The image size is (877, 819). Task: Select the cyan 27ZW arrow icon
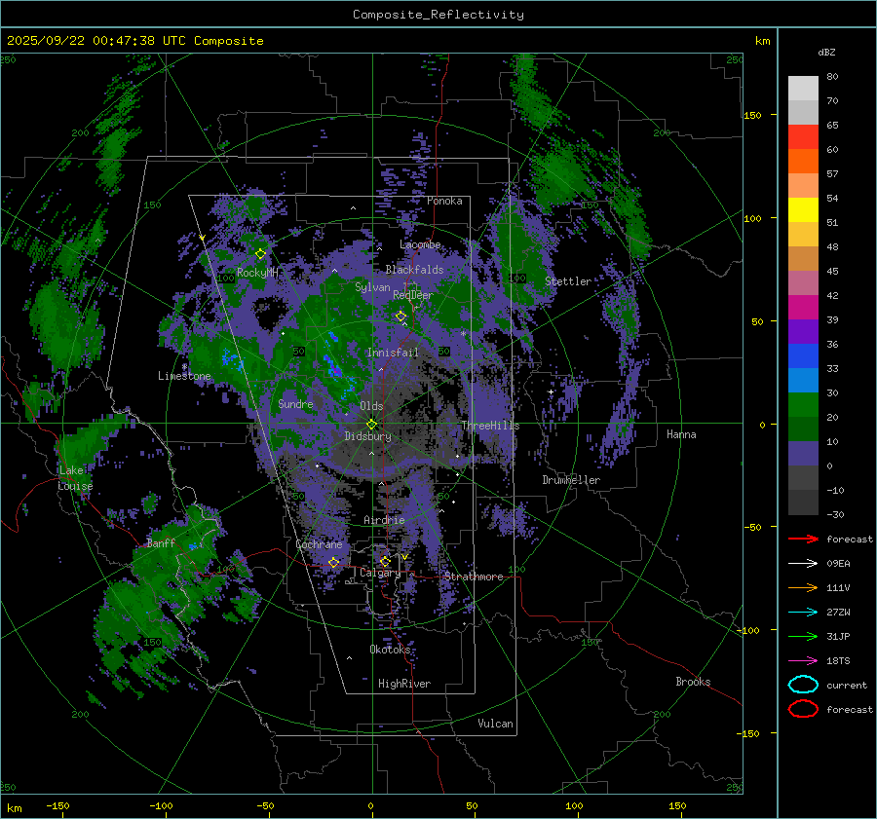[803, 612]
